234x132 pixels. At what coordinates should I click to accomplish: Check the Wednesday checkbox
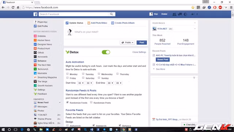(x=99, y=74)
